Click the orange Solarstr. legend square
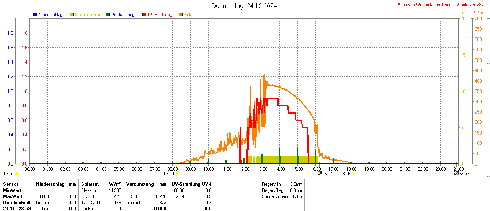The height and width of the screenshot is (211, 490). tap(181, 15)
